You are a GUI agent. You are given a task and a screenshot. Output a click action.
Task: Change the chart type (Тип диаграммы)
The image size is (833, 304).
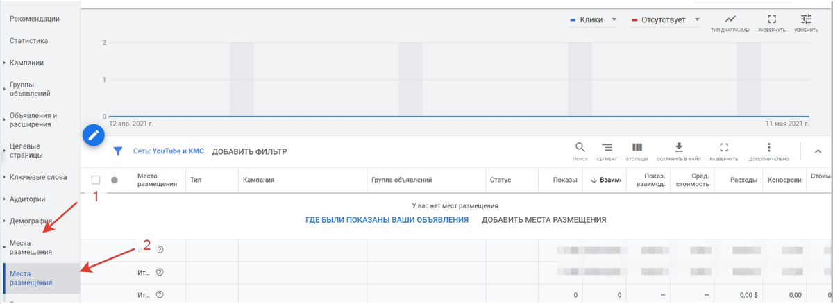730,19
